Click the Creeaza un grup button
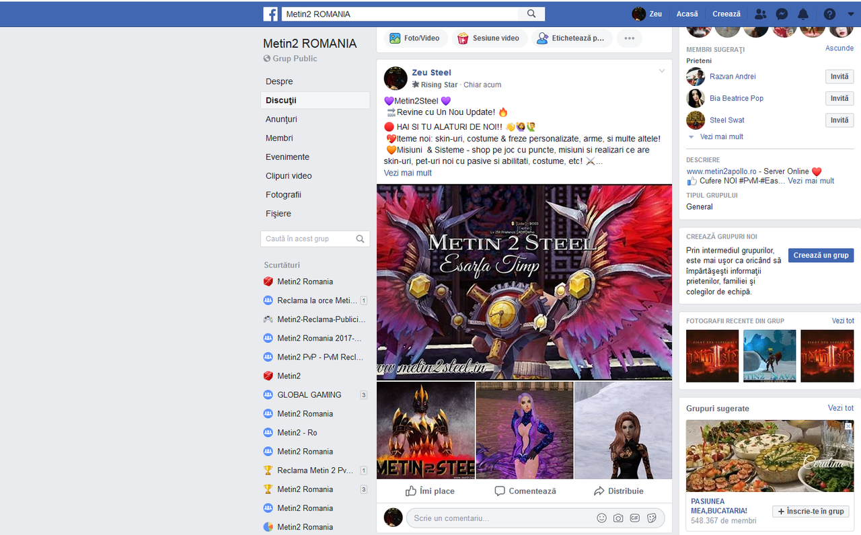This screenshot has height=535, width=861. tap(821, 255)
